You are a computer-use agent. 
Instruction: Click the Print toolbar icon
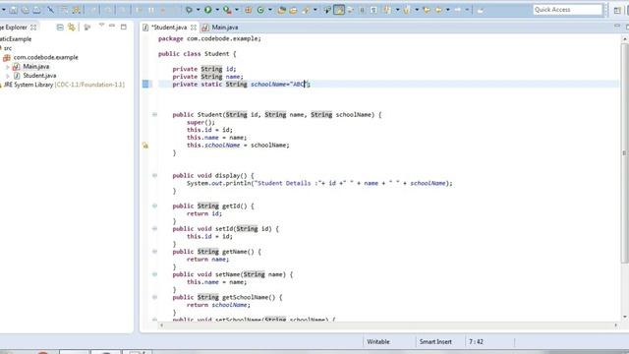(x=36, y=10)
